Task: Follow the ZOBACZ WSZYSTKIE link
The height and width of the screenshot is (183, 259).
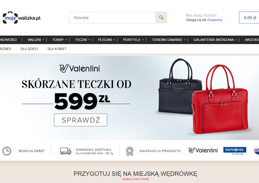Action: (x=135, y=179)
